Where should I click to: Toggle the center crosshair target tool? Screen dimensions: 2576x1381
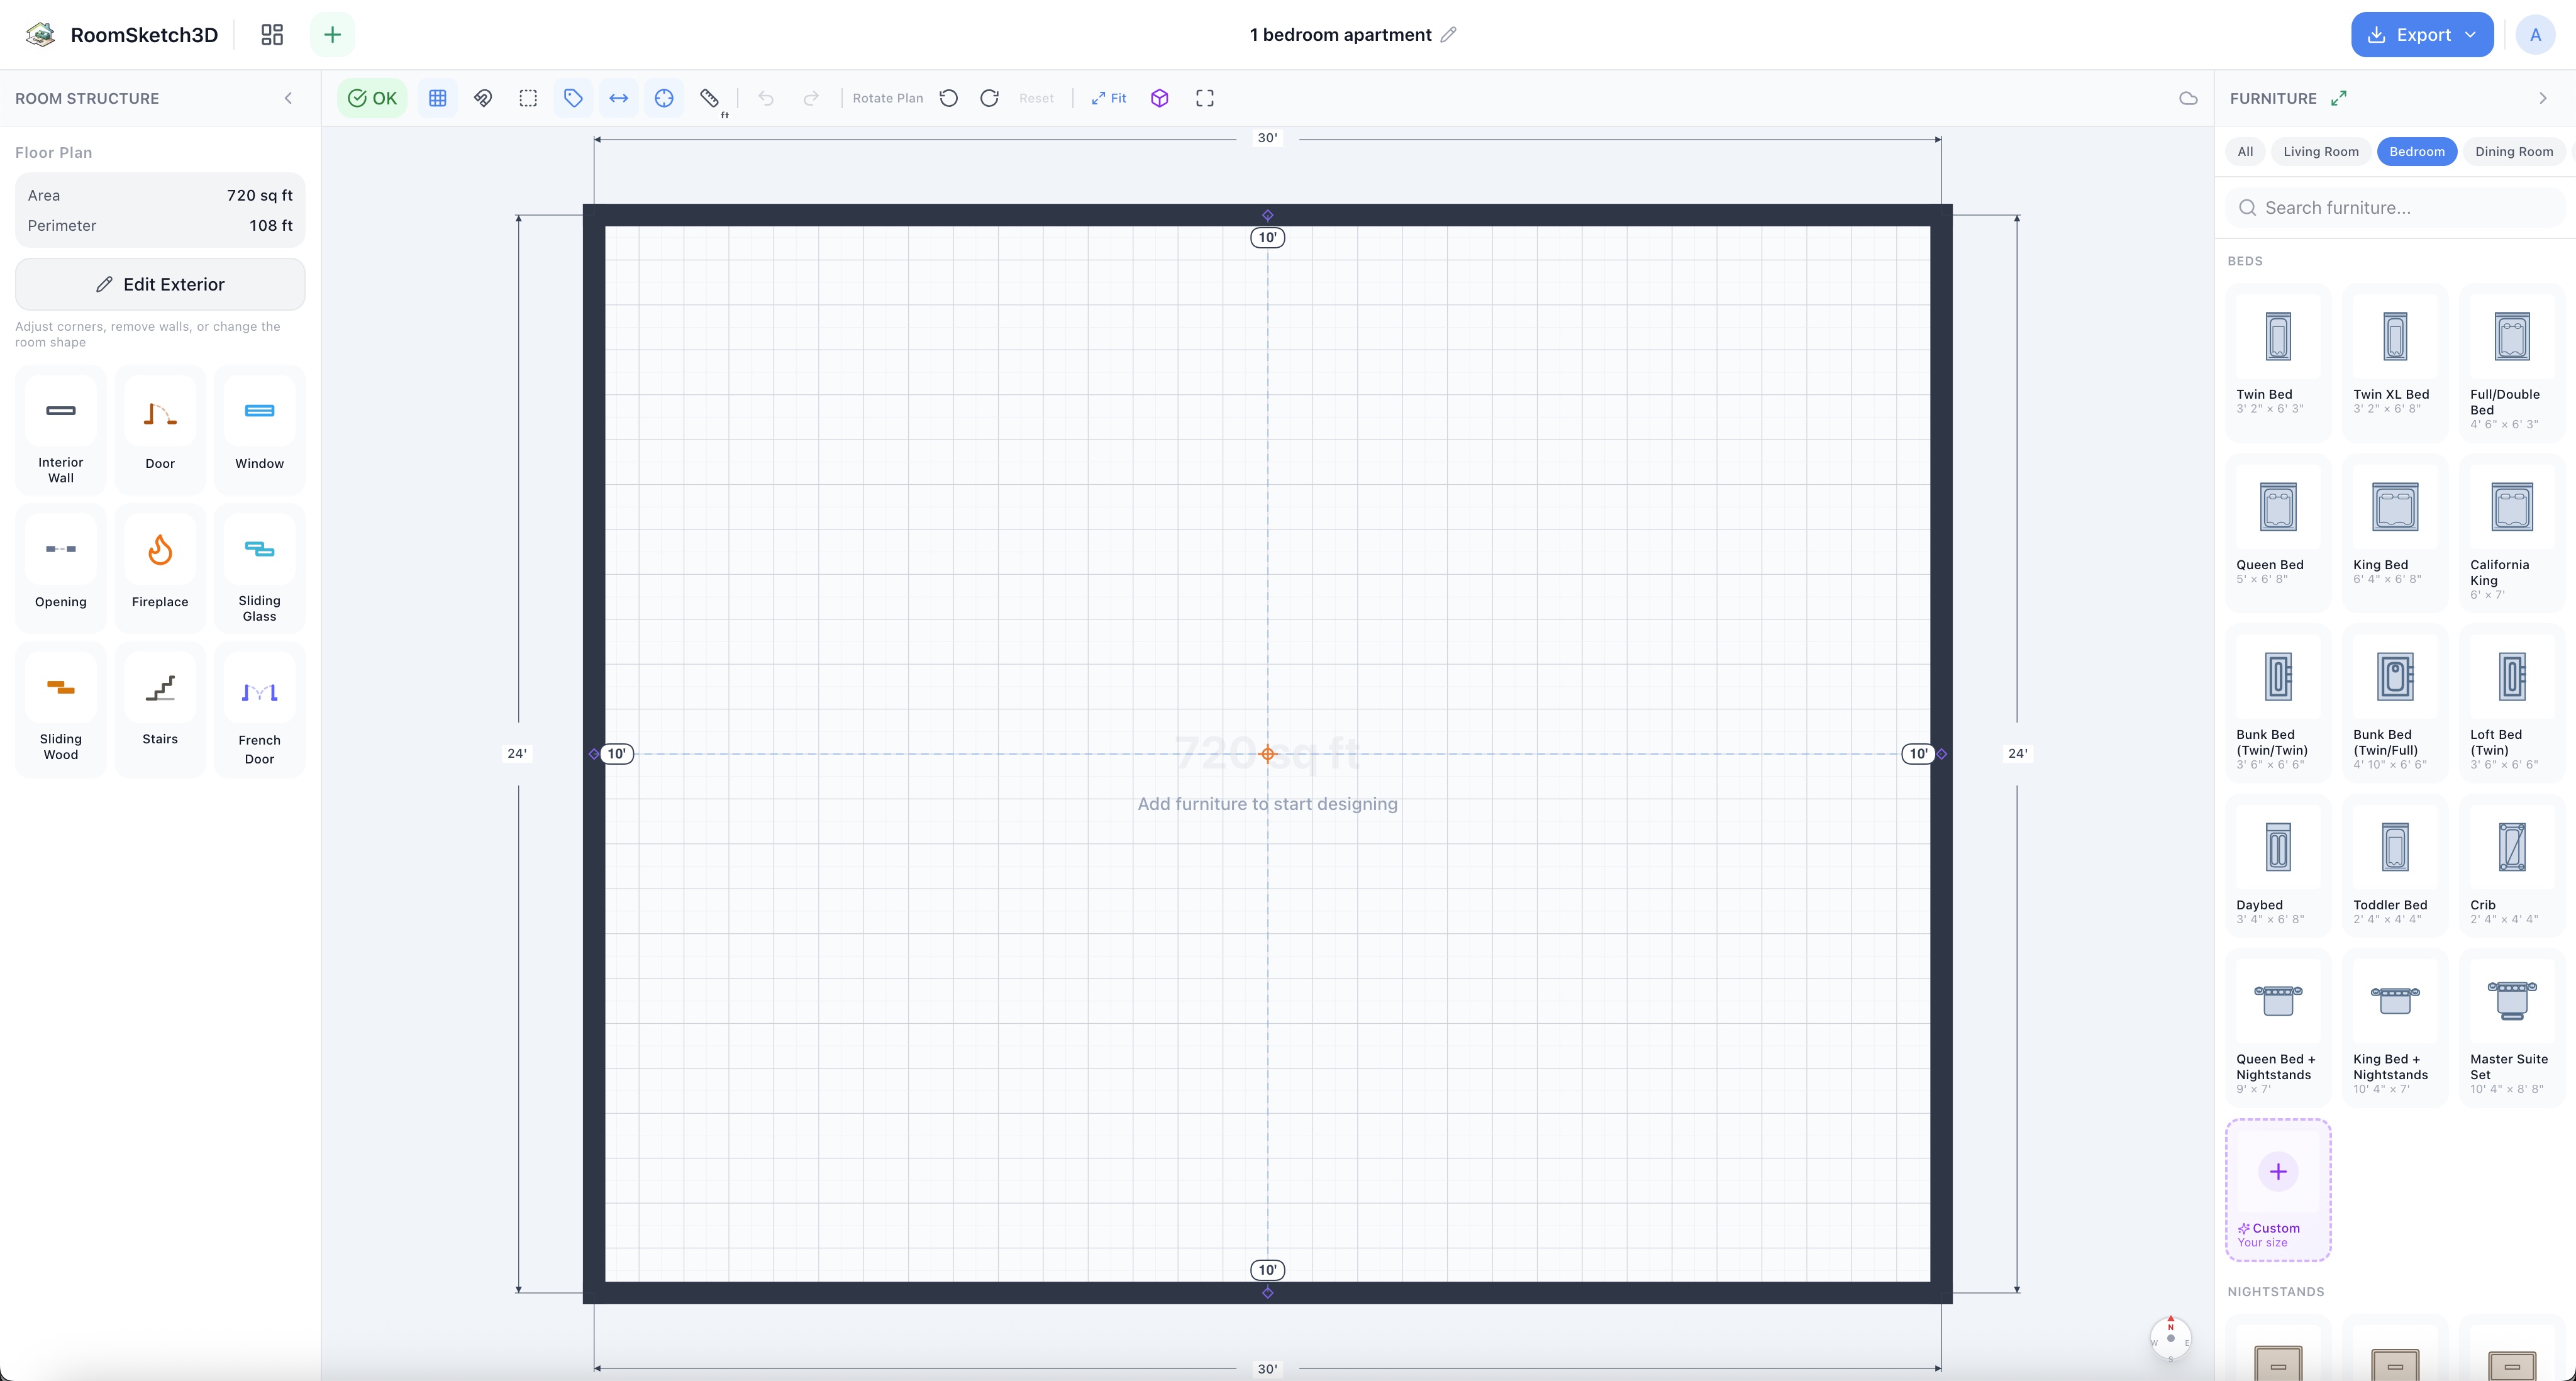pyautogui.click(x=664, y=98)
